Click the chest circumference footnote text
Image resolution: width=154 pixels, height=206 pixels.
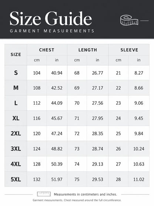pyautogui.click(x=77, y=200)
